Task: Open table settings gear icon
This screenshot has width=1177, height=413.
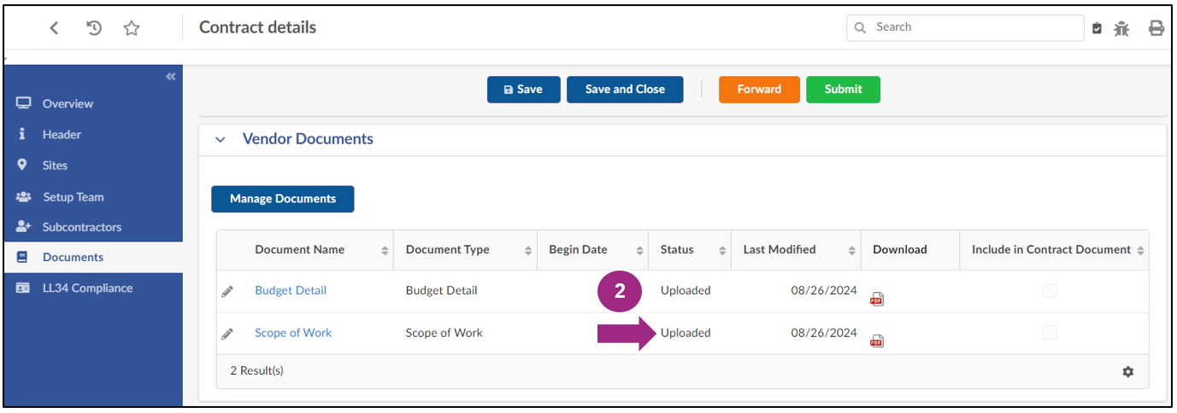Action: [x=1127, y=372]
